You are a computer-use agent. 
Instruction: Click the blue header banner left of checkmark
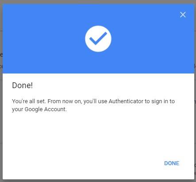point(44,39)
